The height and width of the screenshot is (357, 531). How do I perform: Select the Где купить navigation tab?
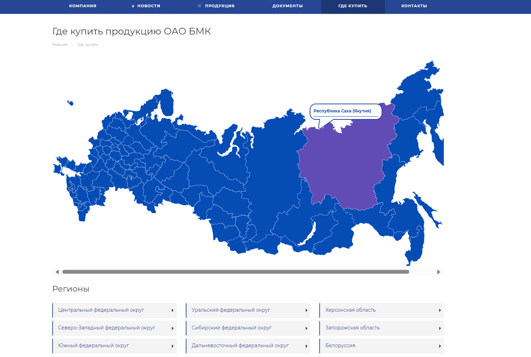click(x=353, y=6)
